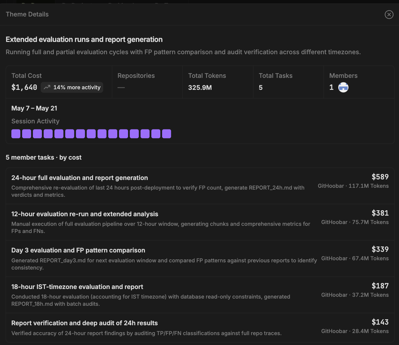Click the description mentioning REPORT_day3.md
399x345 pixels.
click(x=164, y=264)
